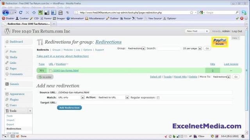Open Links in the admin sidebar
The image size is (250, 140).
pos(13,63)
